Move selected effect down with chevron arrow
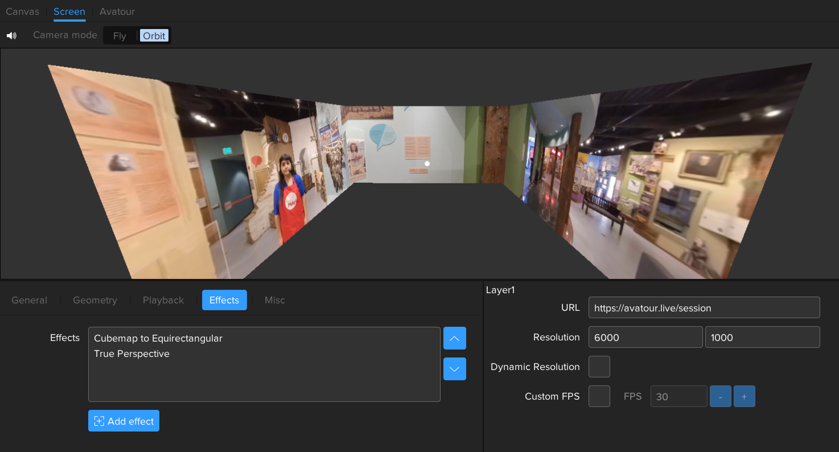Screen dimensions: 839x452 pos(454,369)
